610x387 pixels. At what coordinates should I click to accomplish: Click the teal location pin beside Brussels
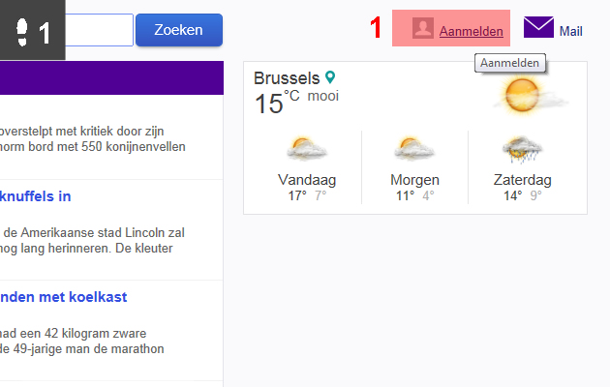(x=330, y=77)
